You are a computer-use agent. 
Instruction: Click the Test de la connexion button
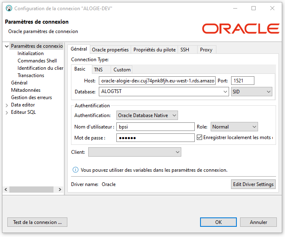[37, 222]
